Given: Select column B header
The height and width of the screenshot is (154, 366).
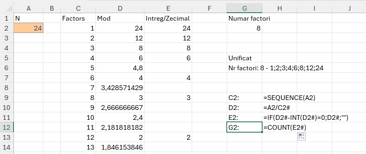Looking at the screenshot, I should pyautogui.click(x=52, y=9).
